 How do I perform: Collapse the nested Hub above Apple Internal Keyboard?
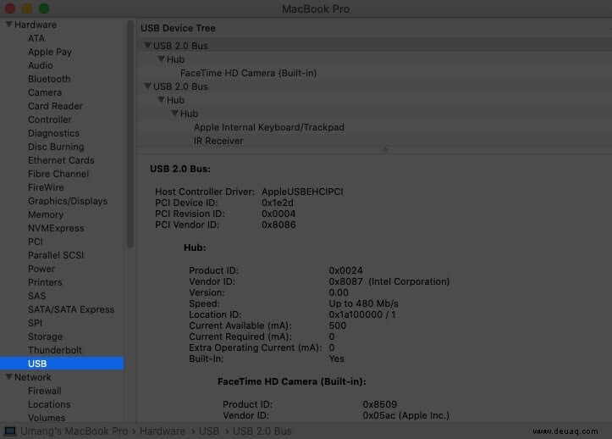pos(175,114)
